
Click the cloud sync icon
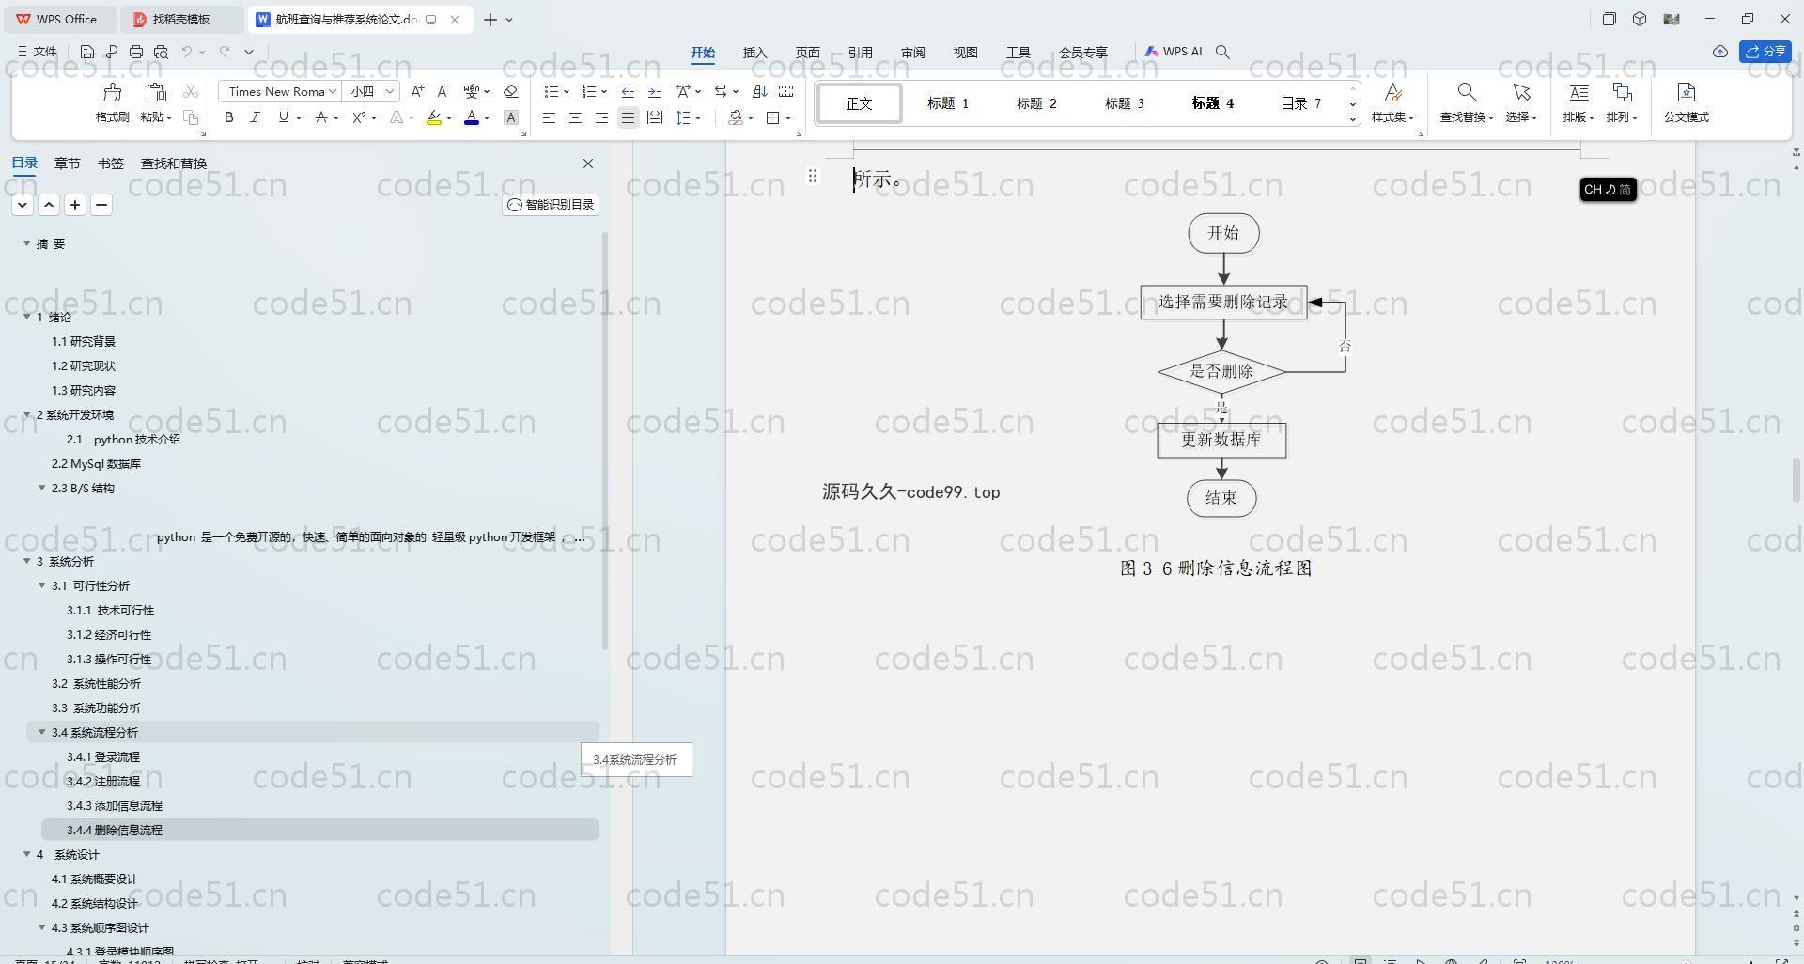click(x=1720, y=52)
